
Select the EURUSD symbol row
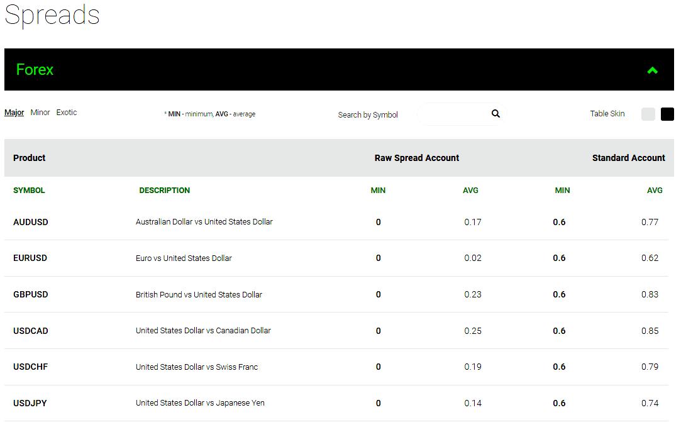pyautogui.click(x=30, y=258)
